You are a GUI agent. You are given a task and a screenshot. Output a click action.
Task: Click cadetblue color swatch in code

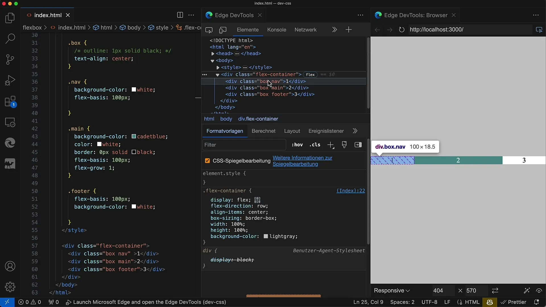point(134,136)
